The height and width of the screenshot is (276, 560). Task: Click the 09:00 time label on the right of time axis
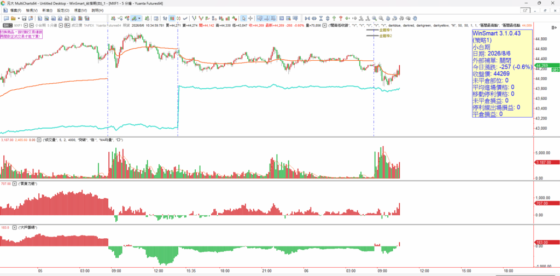coord(382,271)
